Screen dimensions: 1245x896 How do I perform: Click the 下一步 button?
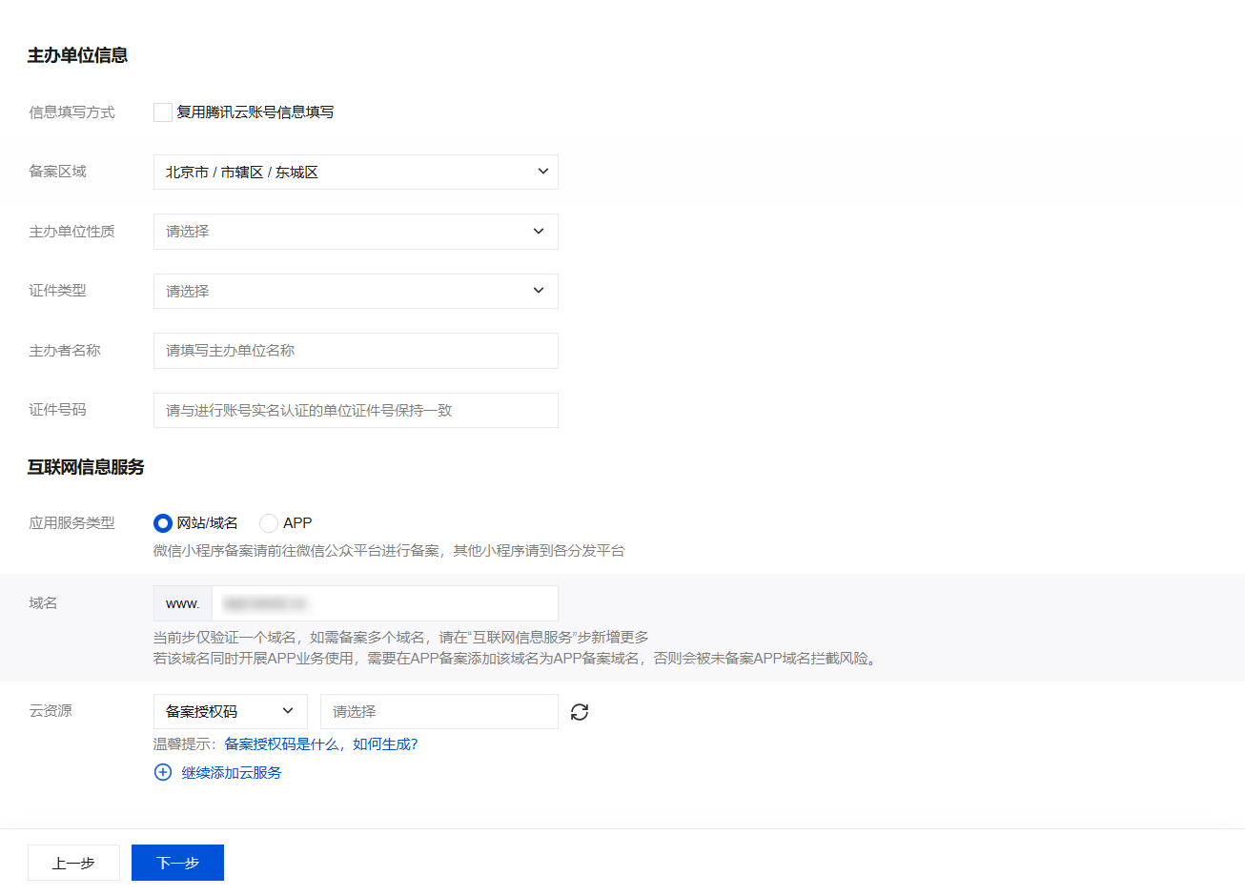(177, 863)
